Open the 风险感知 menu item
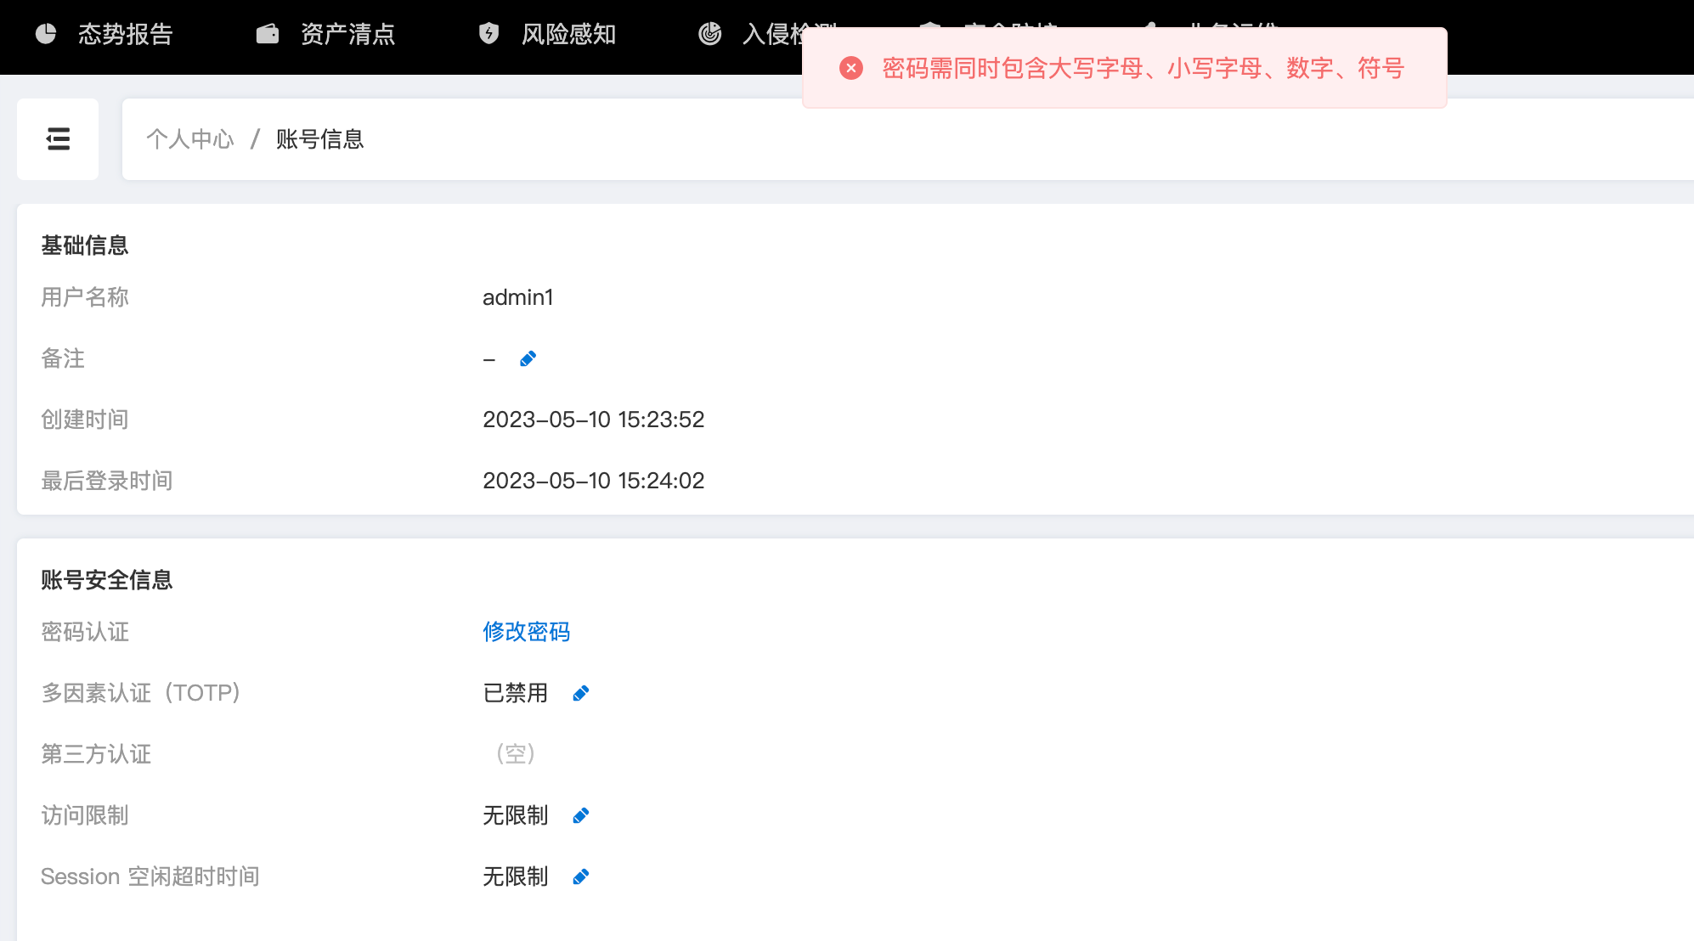This screenshot has width=1694, height=941. pos(568,34)
